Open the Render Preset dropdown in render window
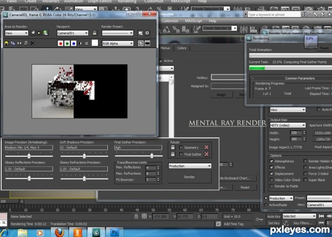 pyautogui.click(x=117, y=33)
